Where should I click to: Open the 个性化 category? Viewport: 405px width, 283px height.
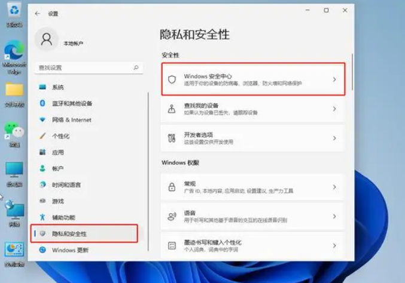coord(88,136)
